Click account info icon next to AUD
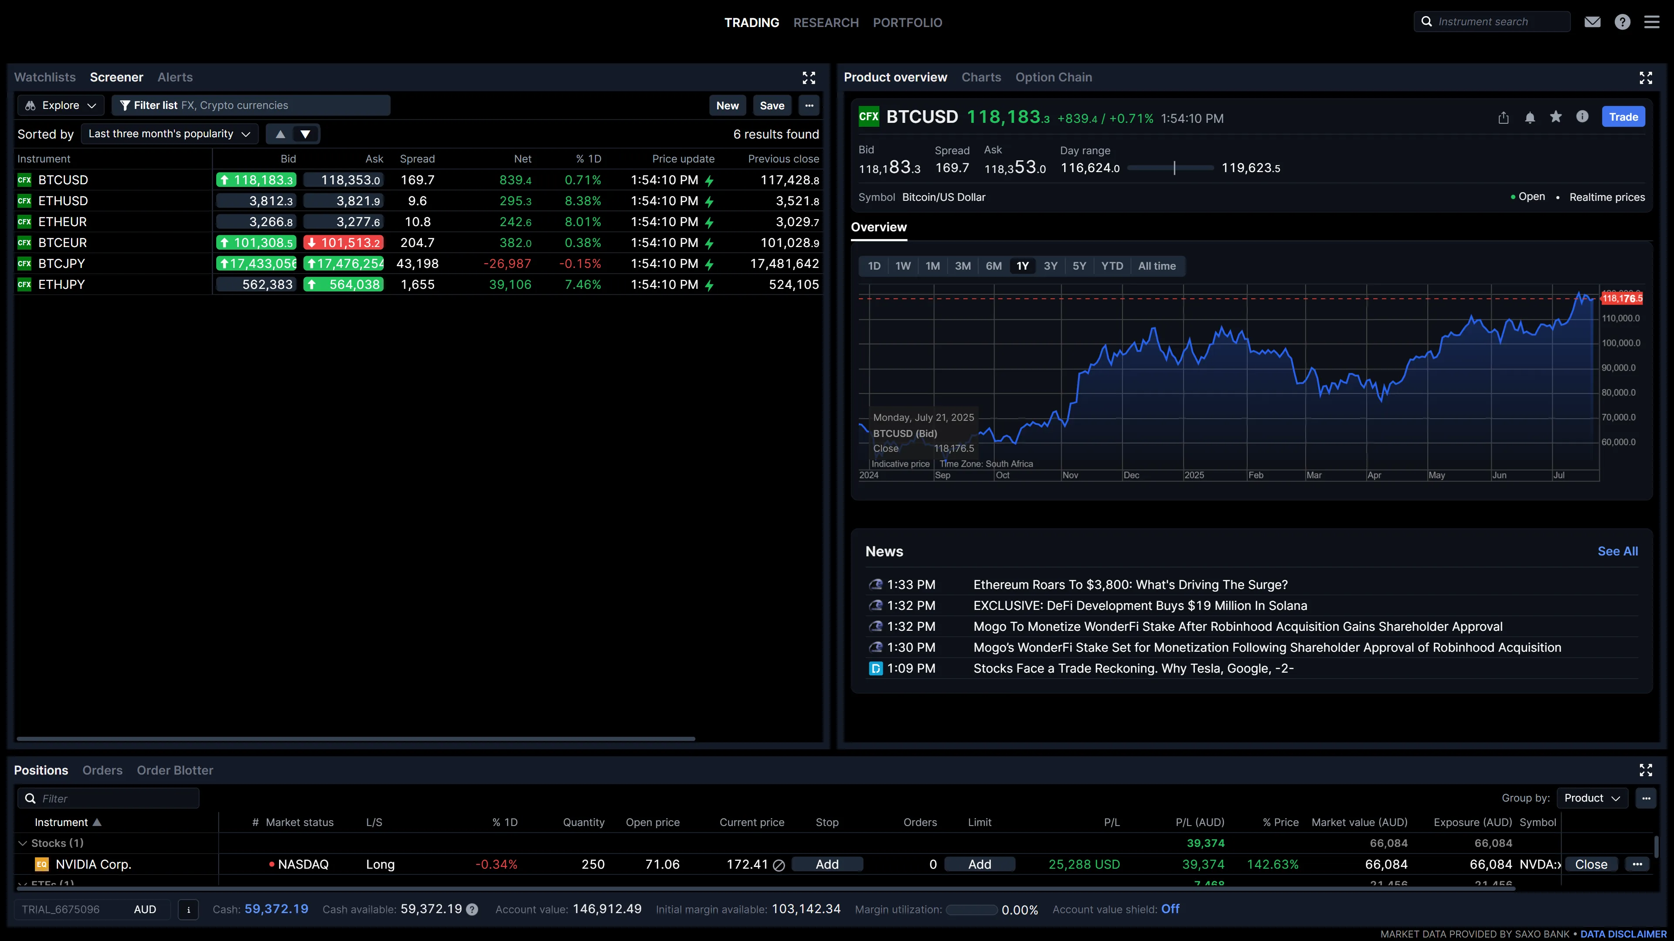This screenshot has height=941, width=1674. click(x=188, y=909)
